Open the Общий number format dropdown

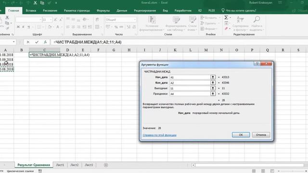click(135, 20)
